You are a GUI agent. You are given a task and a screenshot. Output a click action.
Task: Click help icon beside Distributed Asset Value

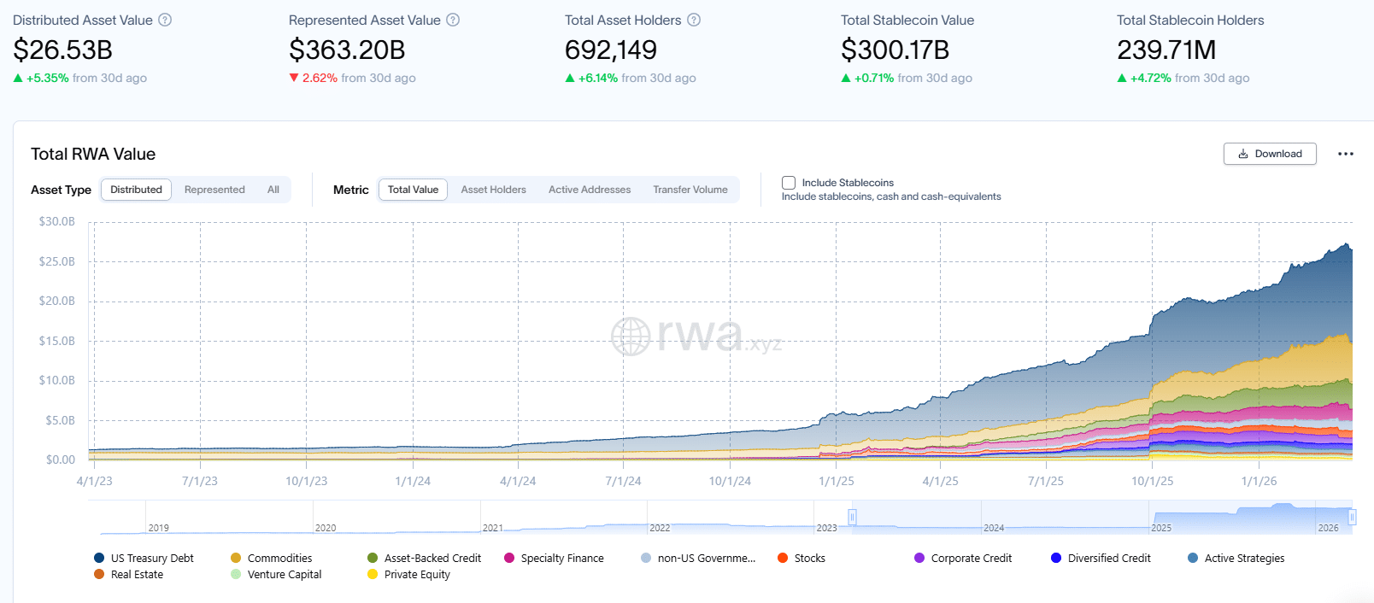[165, 20]
